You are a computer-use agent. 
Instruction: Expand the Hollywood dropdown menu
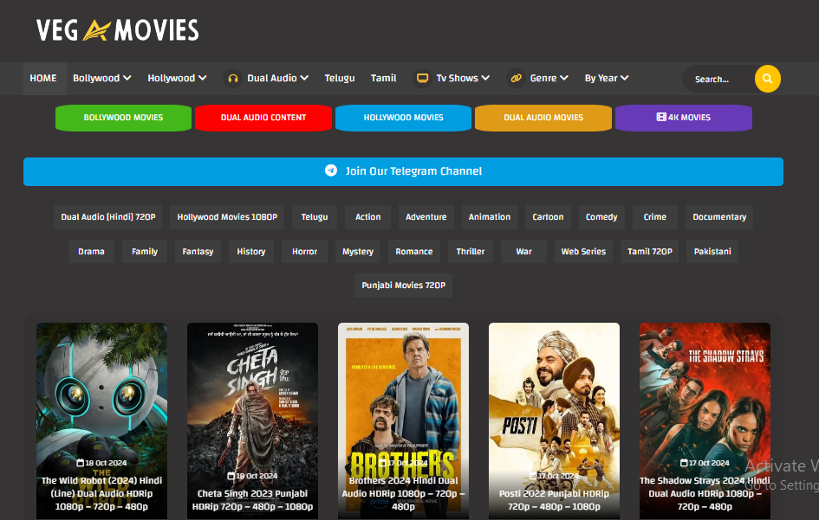[x=177, y=78]
